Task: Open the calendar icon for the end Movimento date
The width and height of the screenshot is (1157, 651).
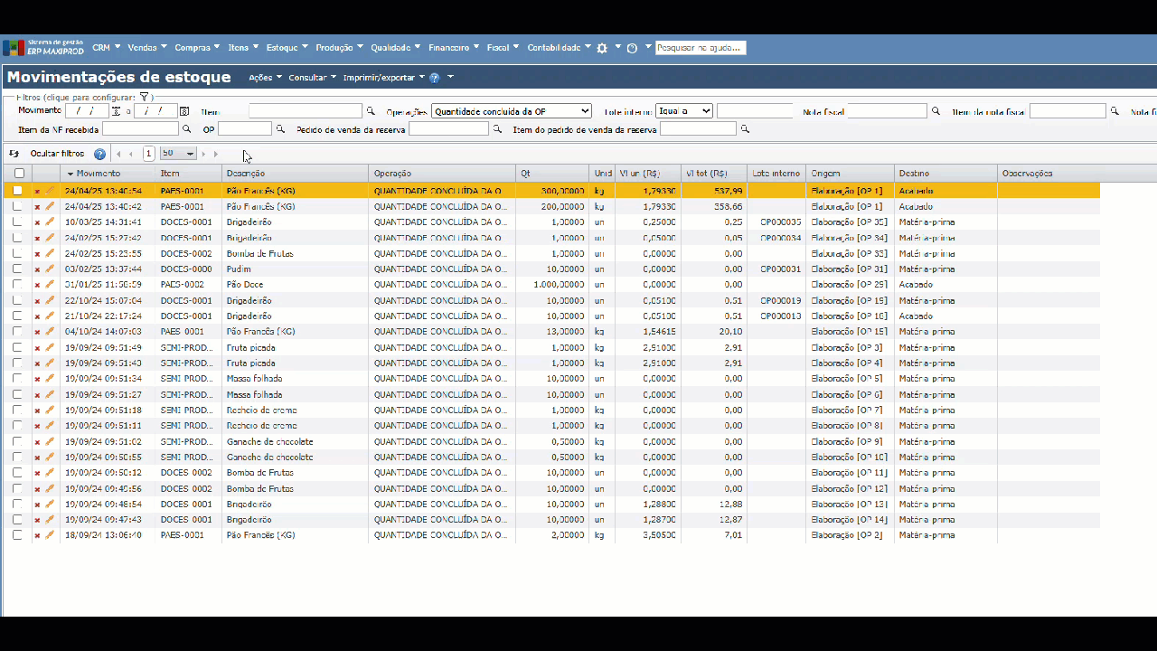Action: 184,111
